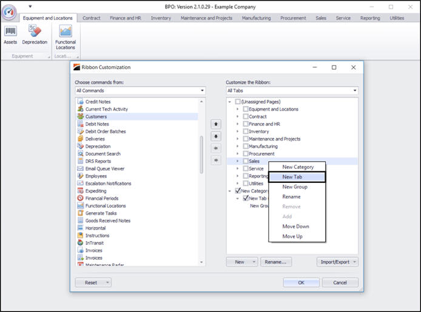The image size is (421, 312).
Task: Click the InTransit globe icon
Action: pyautogui.click(x=80, y=242)
